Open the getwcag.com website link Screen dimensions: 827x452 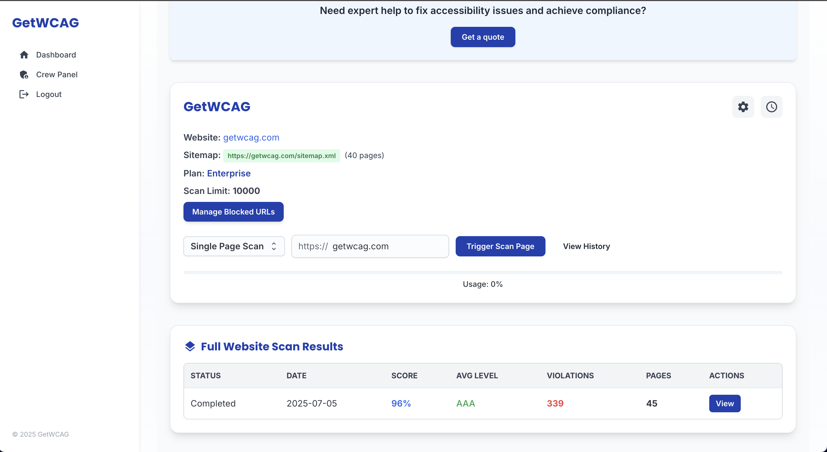pos(251,138)
